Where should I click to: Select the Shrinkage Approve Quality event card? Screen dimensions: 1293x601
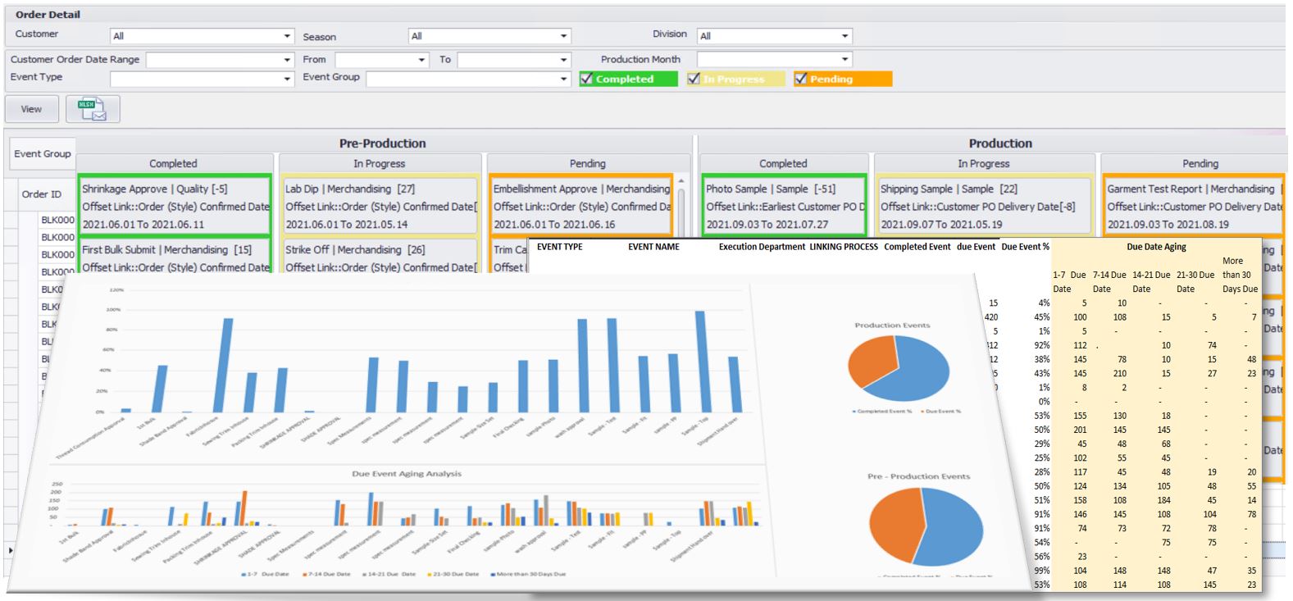[x=174, y=206]
